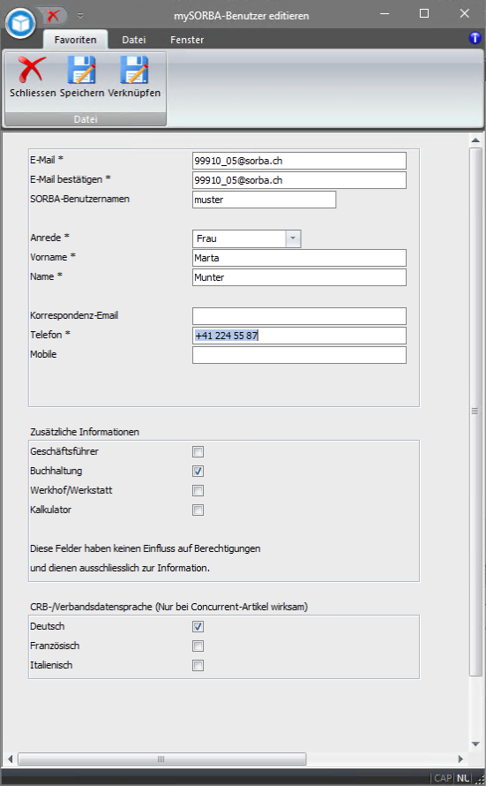Image resolution: width=486 pixels, height=786 pixels.
Task: Click the CAP status bar indicator
Action: [x=443, y=778]
